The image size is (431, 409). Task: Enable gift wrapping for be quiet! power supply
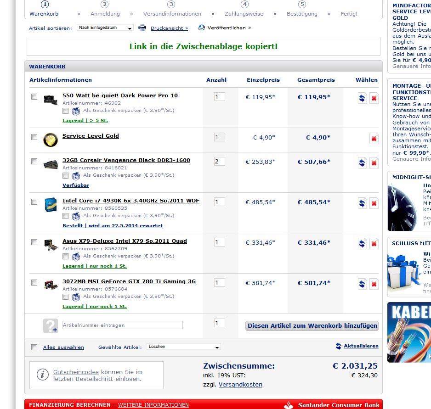[x=65, y=111]
